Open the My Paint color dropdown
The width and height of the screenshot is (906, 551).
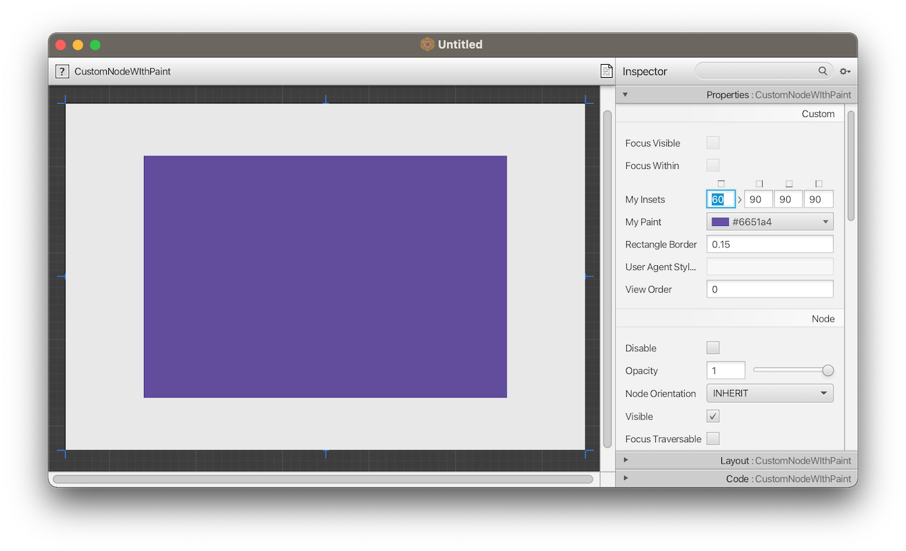coord(824,221)
